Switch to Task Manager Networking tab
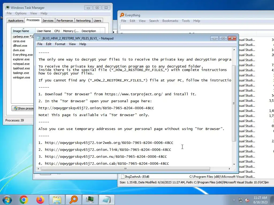Screen dimensions: 274x205 tap(83, 21)
